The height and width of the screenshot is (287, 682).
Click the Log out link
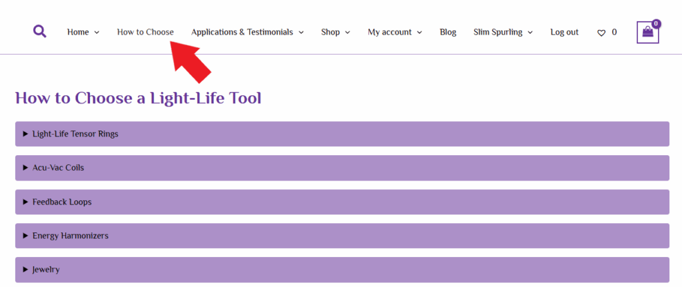coord(565,32)
